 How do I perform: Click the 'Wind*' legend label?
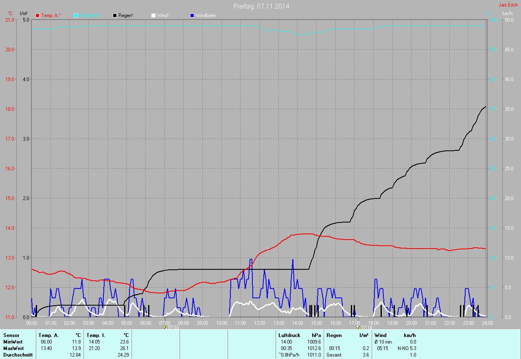coord(163,15)
